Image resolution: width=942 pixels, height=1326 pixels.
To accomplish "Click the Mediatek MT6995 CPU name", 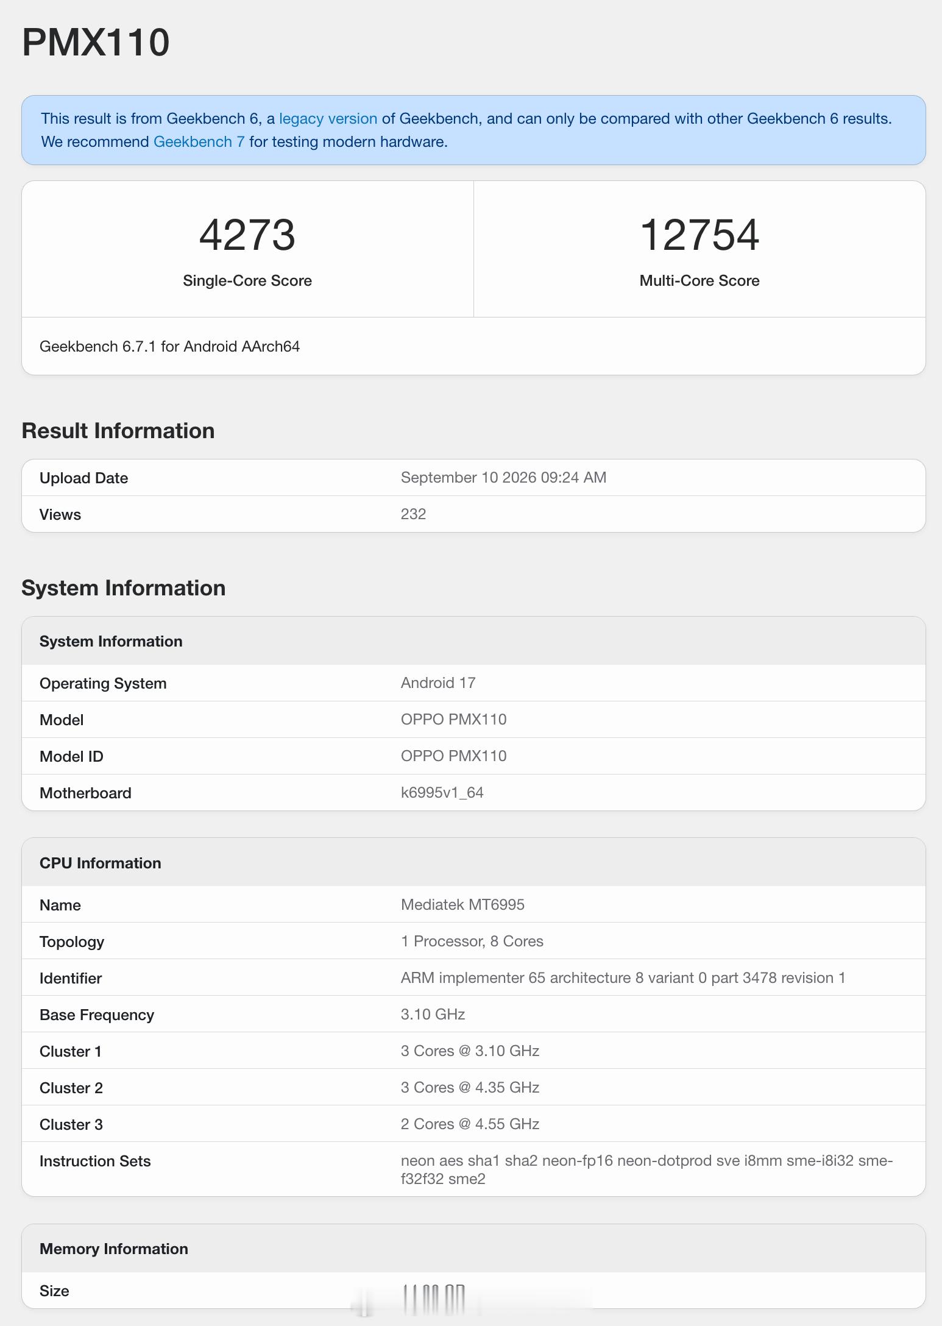I will click(462, 904).
